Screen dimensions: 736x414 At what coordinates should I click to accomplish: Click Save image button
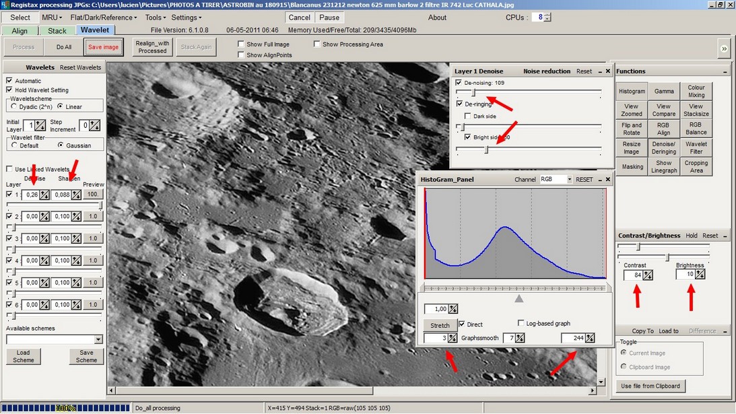pos(103,47)
